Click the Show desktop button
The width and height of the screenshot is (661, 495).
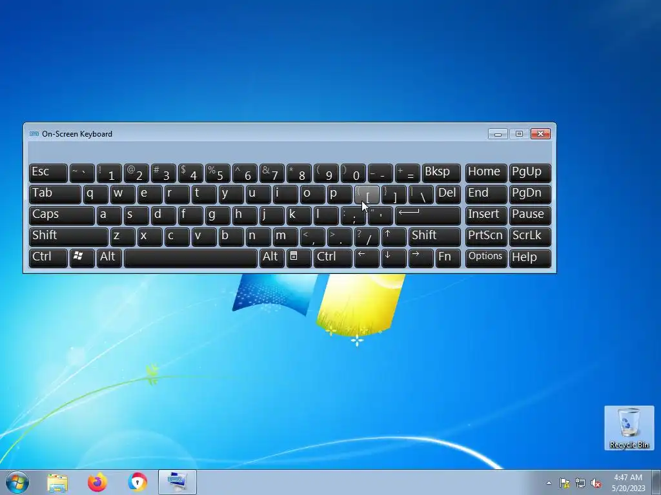[656, 482]
